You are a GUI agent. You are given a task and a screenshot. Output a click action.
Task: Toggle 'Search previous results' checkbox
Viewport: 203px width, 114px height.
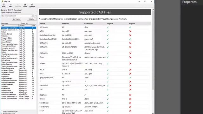(2, 111)
